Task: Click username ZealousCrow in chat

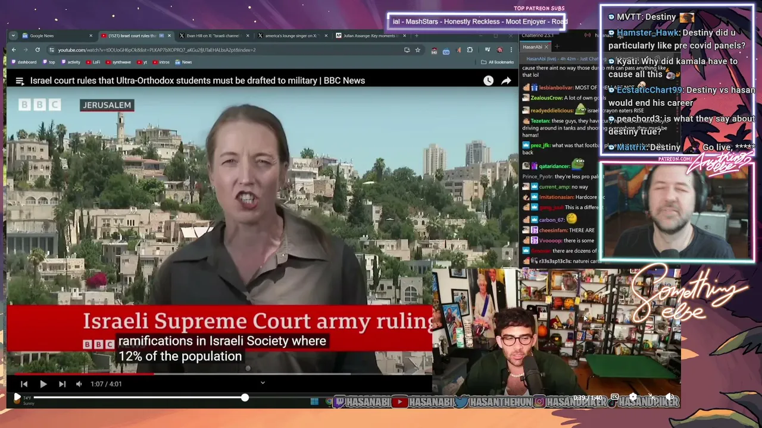Action: [546, 98]
